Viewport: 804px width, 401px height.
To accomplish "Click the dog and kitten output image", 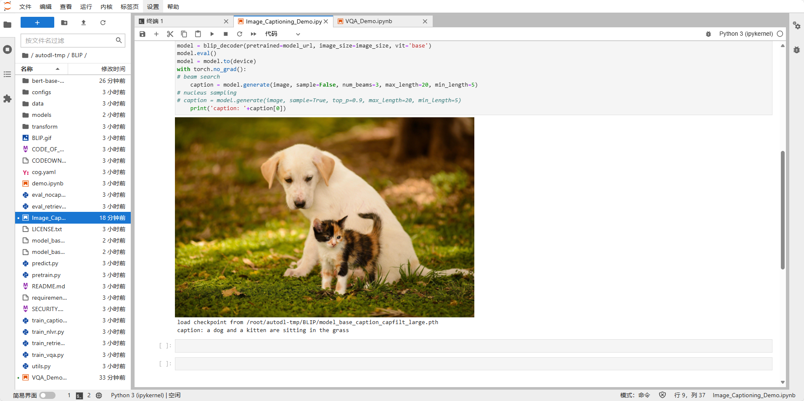I will pos(324,217).
